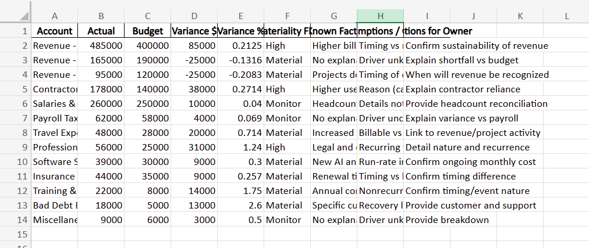589x248 pixels.
Task: Click cell showing 0.257
Action: coord(241,176)
